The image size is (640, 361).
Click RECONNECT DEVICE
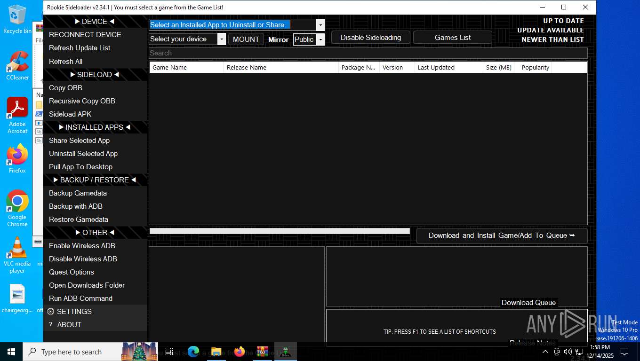(96, 35)
